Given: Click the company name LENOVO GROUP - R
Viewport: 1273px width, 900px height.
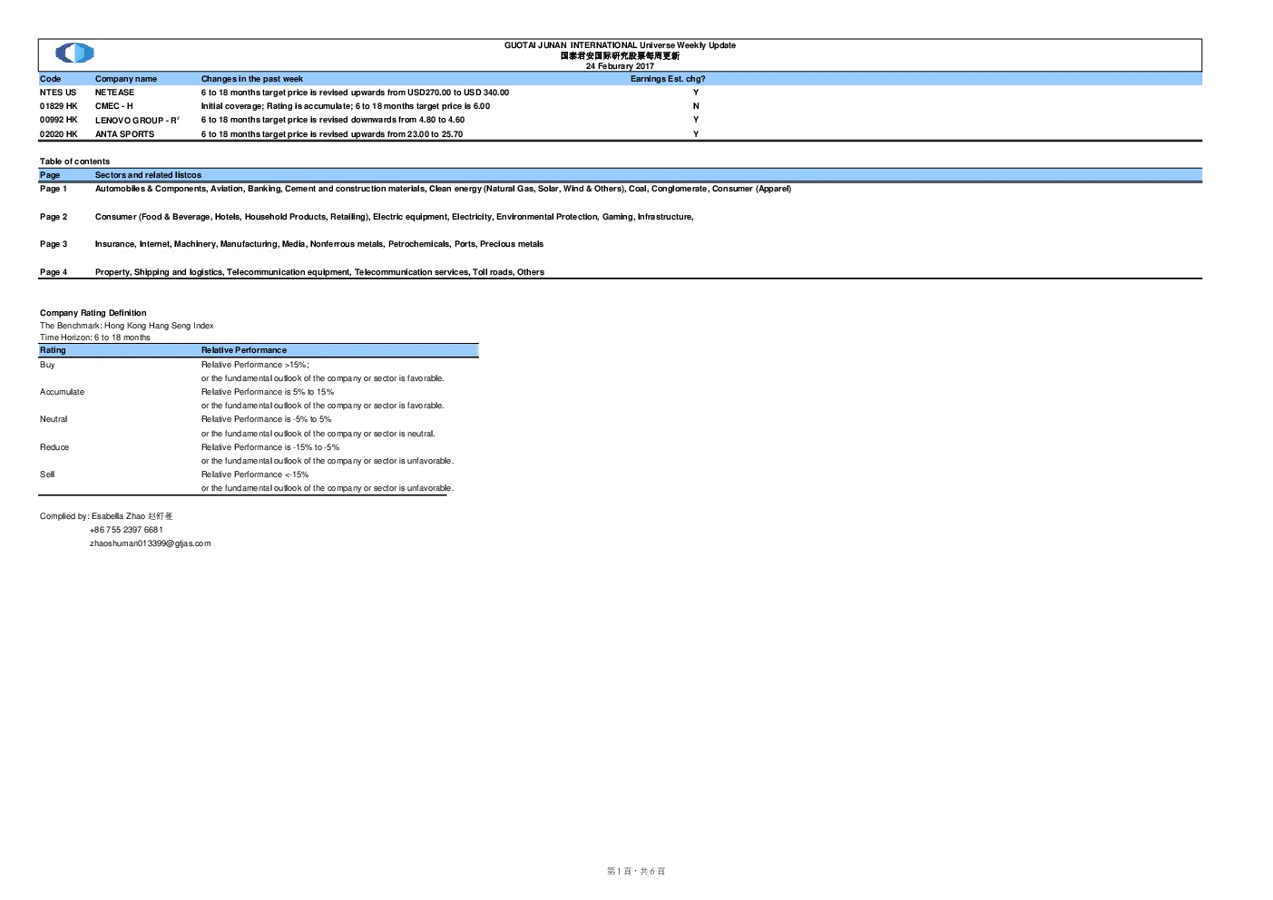Looking at the screenshot, I should coord(137,120).
